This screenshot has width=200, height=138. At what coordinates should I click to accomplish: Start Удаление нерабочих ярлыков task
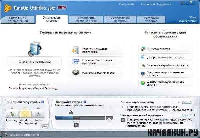pos(165,65)
